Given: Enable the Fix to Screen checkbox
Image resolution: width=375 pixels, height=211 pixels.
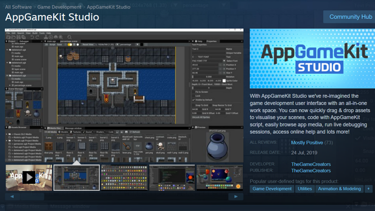Looking at the screenshot, I should (195, 92).
